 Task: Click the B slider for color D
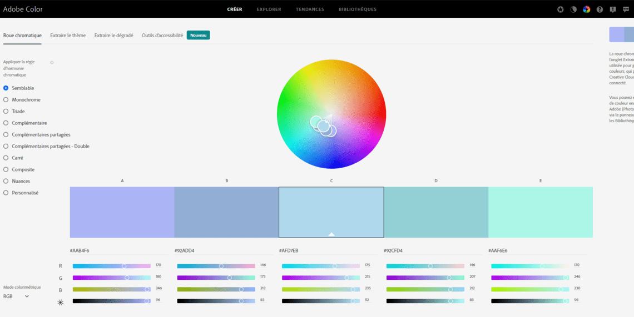click(x=425, y=290)
